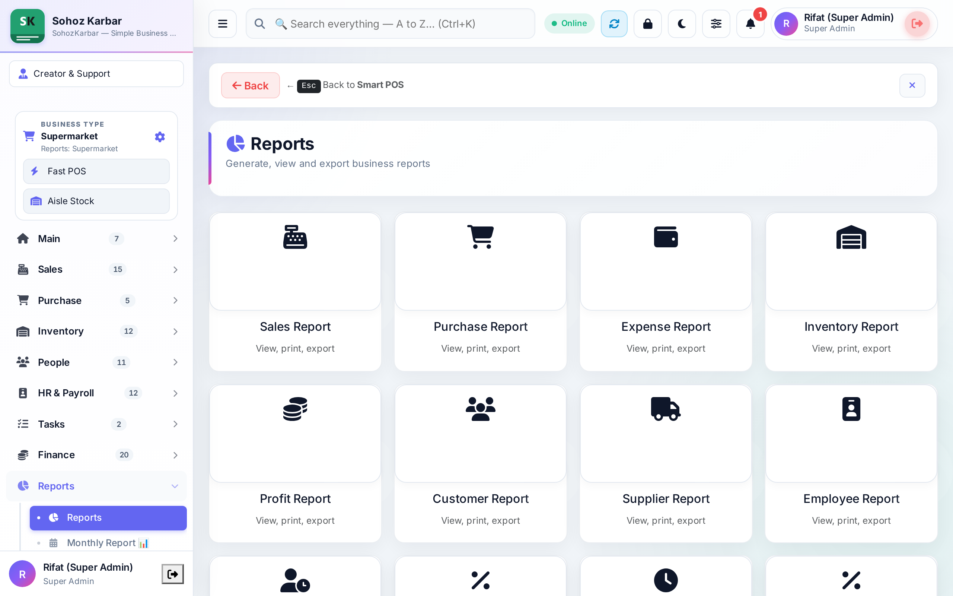Open the sliders settings icon in top bar

(716, 23)
